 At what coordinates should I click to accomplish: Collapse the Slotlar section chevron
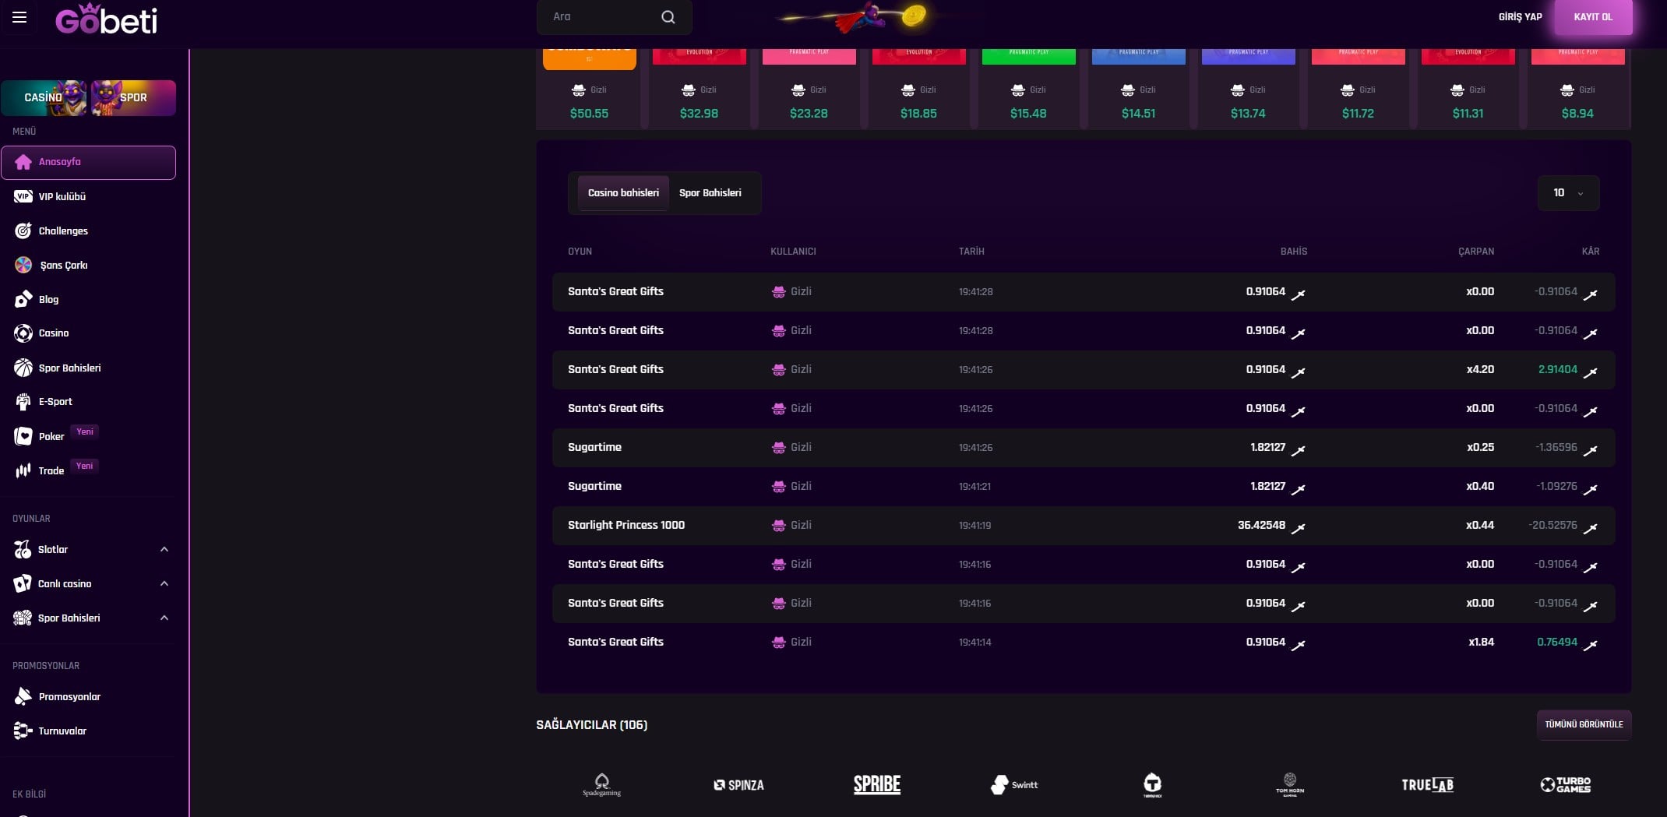click(164, 549)
